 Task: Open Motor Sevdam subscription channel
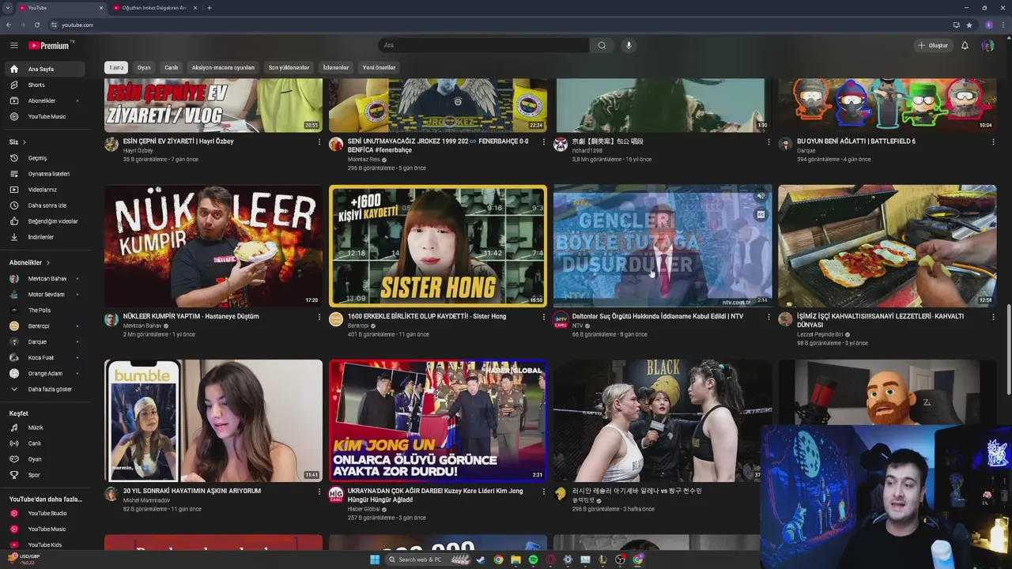[45, 295]
